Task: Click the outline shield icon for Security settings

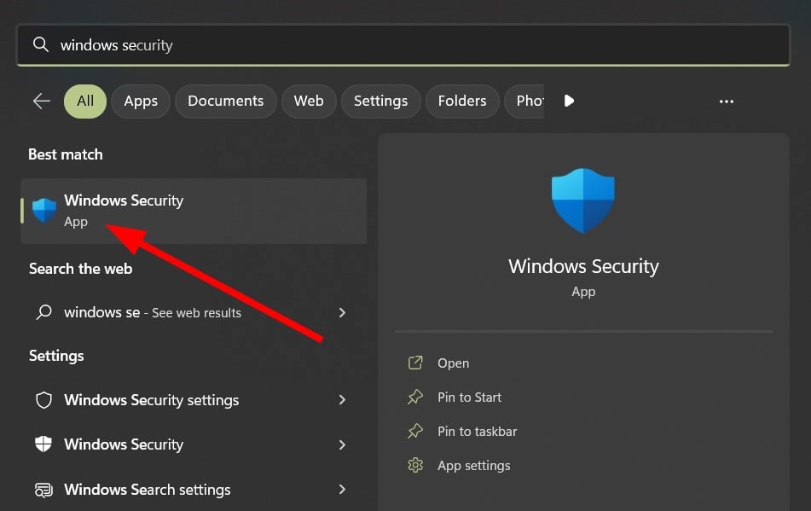Action: coord(44,400)
